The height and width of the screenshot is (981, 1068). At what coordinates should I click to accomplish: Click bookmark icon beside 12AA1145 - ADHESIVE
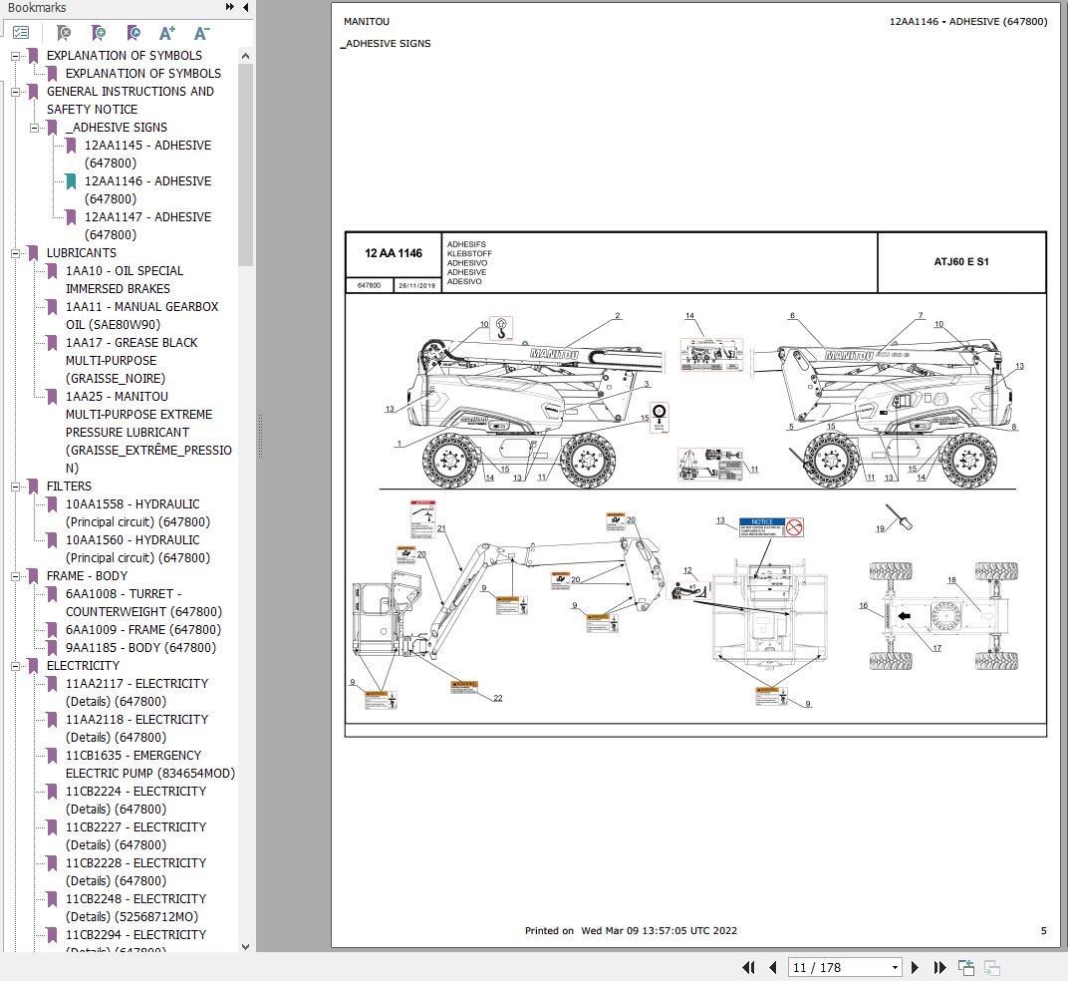71,146
